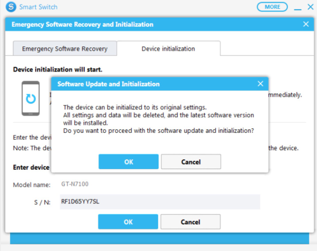Close the Smart Switch main window
This screenshot has width=317, height=251.
(311, 7)
